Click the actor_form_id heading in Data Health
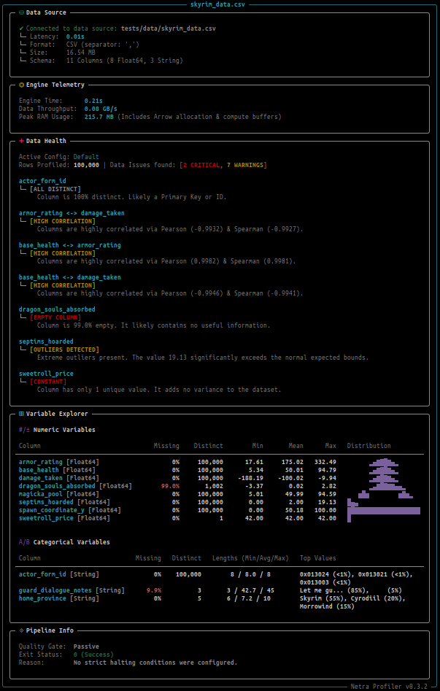 click(x=42, y=181)
